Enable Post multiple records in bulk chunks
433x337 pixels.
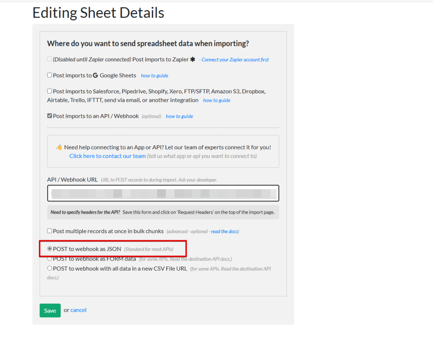click(49, 231)
